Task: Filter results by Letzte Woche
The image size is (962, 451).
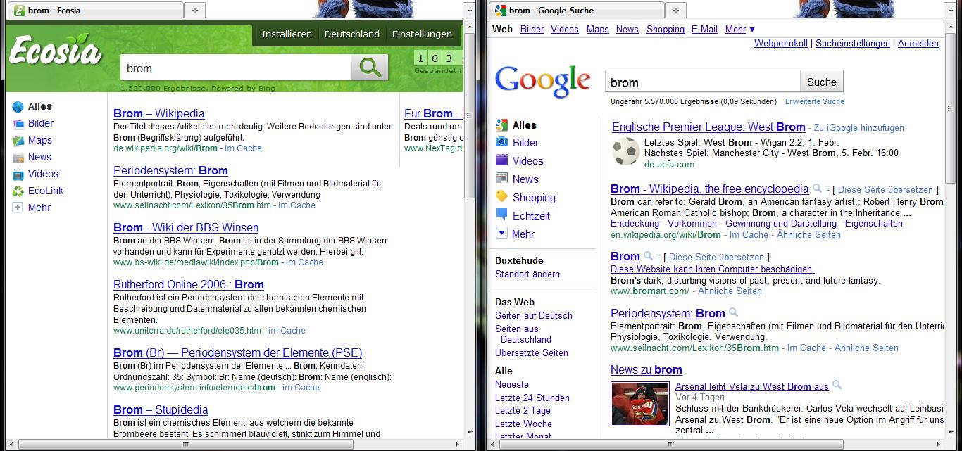Action: click(523, 424)
